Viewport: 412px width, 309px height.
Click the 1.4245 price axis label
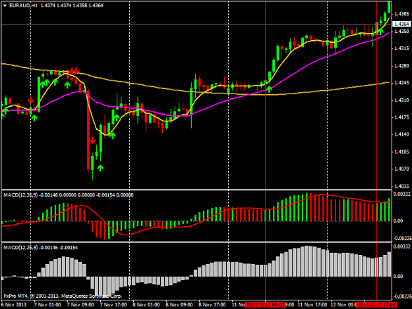(x=401, y=83)
